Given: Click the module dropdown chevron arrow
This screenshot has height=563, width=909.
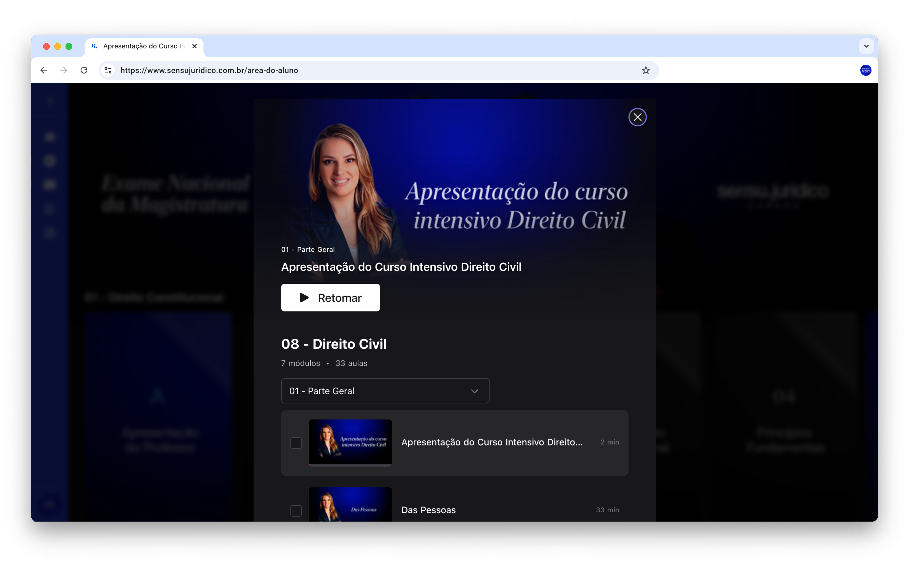Looking at the screenshot, I should pos(474,391).
